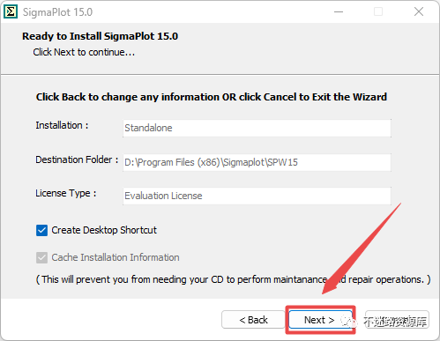Uncheck Create Desktop Shortcut checkbox
The height and width of the screenshot is (341, 440).
[41, 230]
